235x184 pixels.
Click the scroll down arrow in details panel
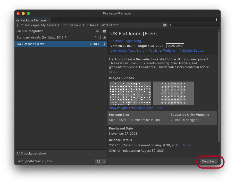pyautogui.click(x=219, y=155)
